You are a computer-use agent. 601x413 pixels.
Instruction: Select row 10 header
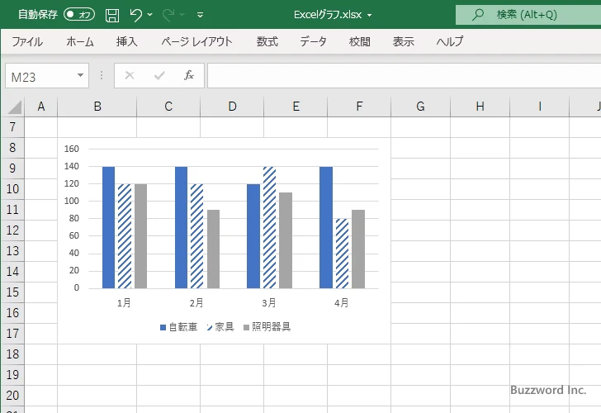tap(12, 189)
